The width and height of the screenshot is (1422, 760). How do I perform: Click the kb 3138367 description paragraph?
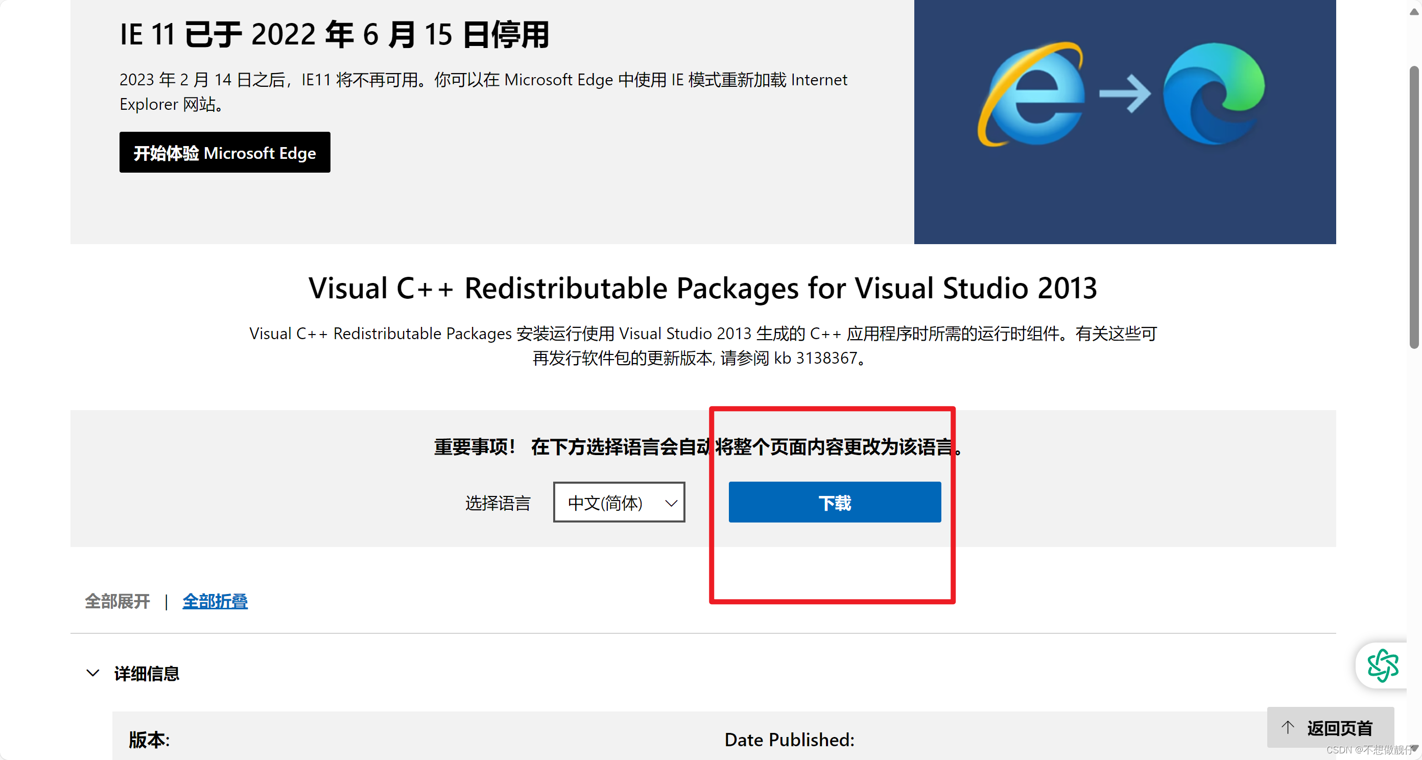click(703, 345)
